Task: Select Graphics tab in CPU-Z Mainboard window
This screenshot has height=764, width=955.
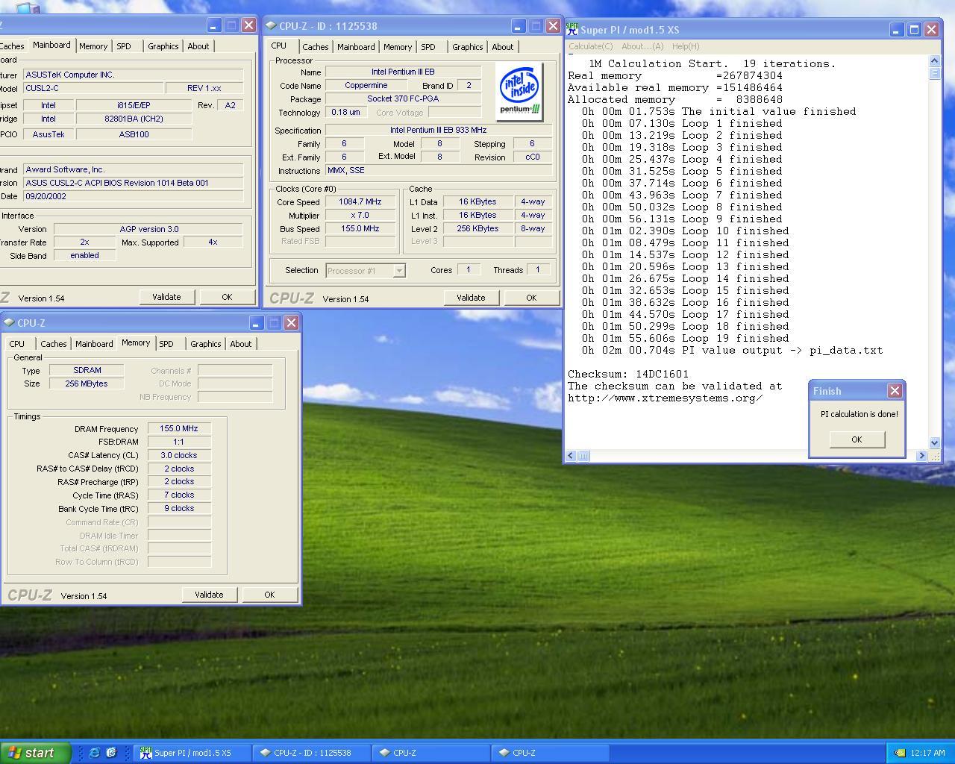Action: coord(163,46)
